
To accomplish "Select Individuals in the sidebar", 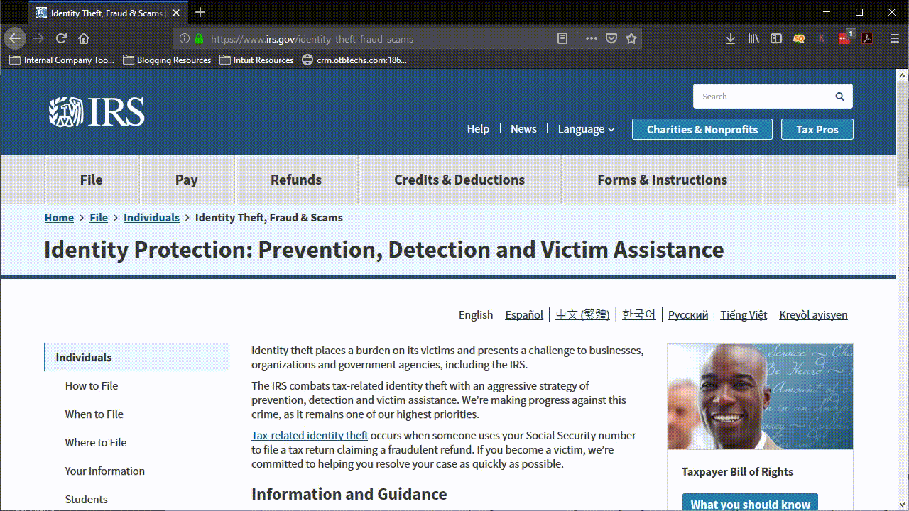I will click(x=137, y=357).
